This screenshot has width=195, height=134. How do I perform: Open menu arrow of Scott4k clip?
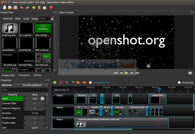coord(90,107)
